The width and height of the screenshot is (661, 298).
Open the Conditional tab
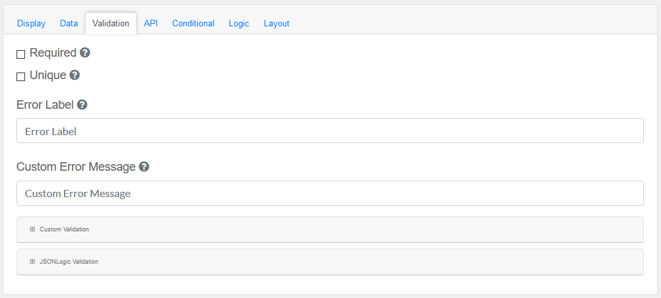click(x=193, y=23)
